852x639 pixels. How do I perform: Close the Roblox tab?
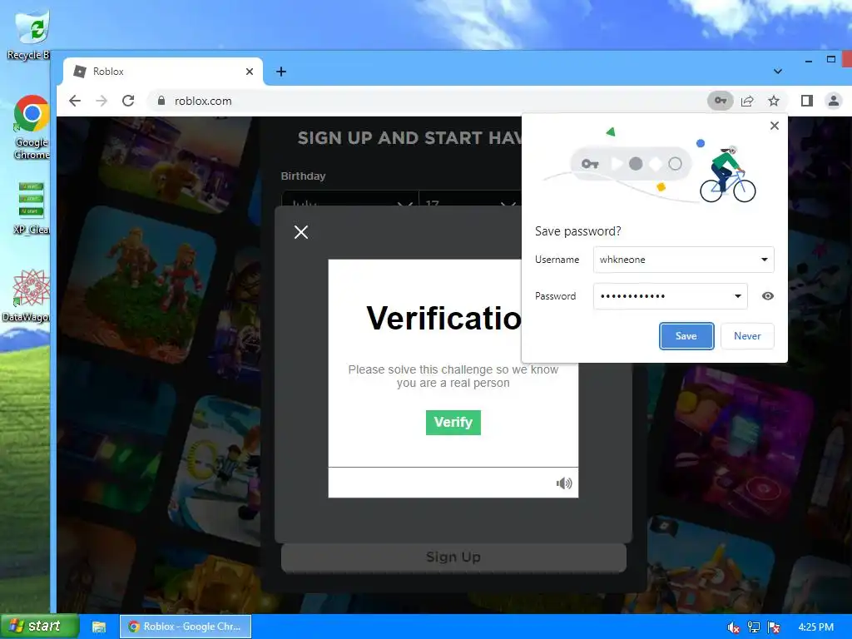pyautogui.click(x=250, y=72)
